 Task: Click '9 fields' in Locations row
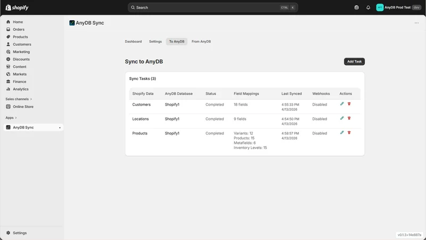coord(240,119)
